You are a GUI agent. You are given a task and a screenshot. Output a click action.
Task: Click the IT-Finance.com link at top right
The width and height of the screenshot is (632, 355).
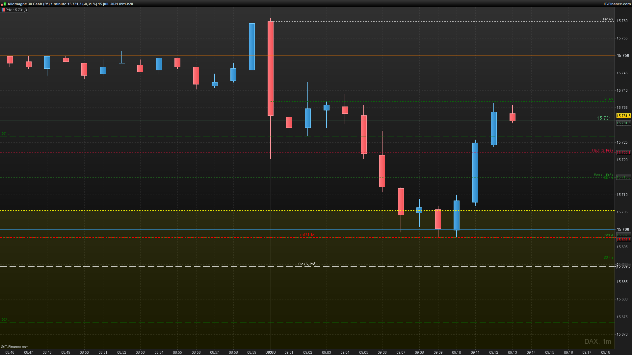617,4
